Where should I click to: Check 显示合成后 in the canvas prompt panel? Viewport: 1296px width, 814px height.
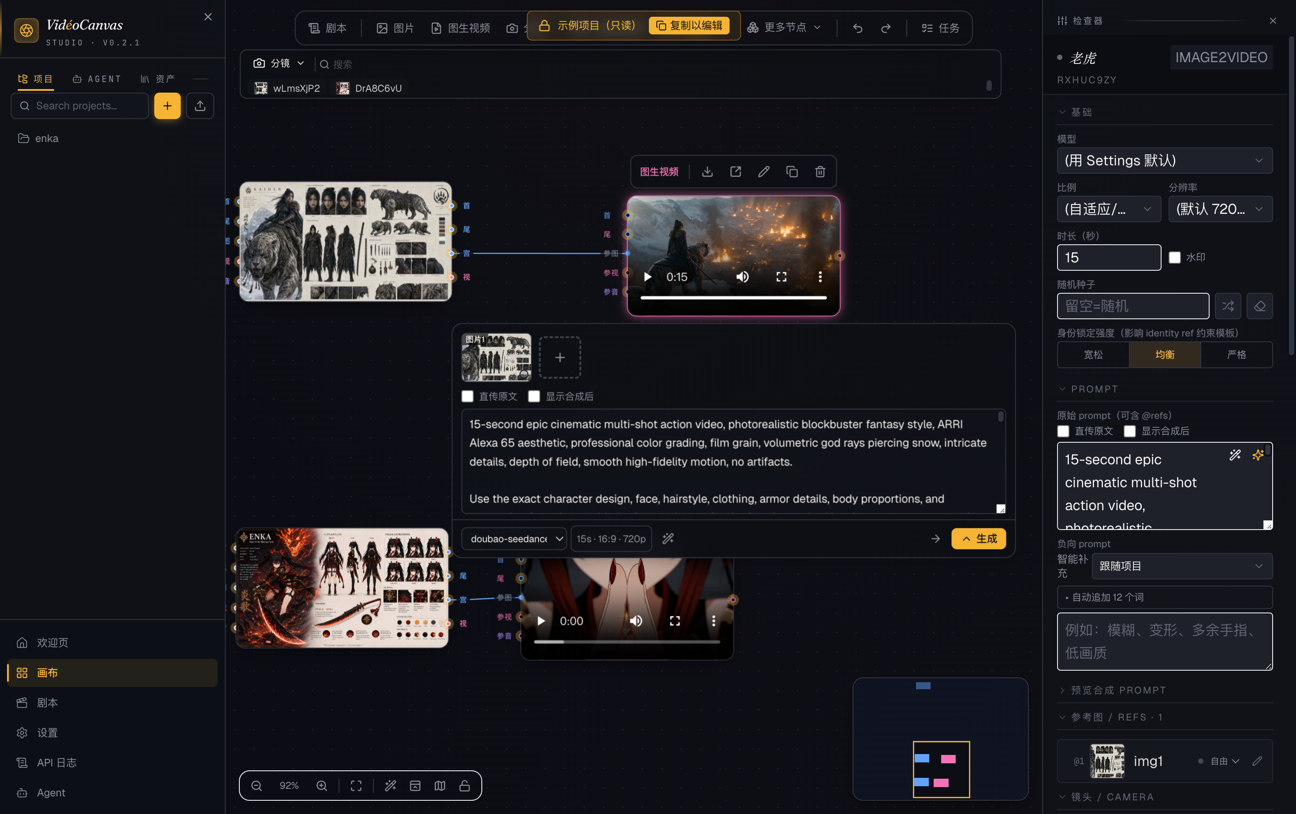(x=534, y=397)
